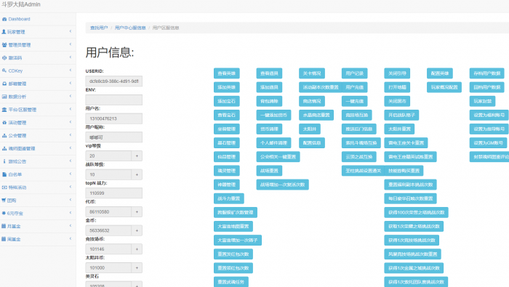Screen dimensions: 509x287
Task: Open 特殊活动 in the sidebar
Action: point(38,187)
